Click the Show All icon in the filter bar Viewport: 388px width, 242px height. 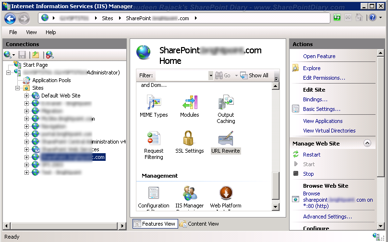coord(244,75)
